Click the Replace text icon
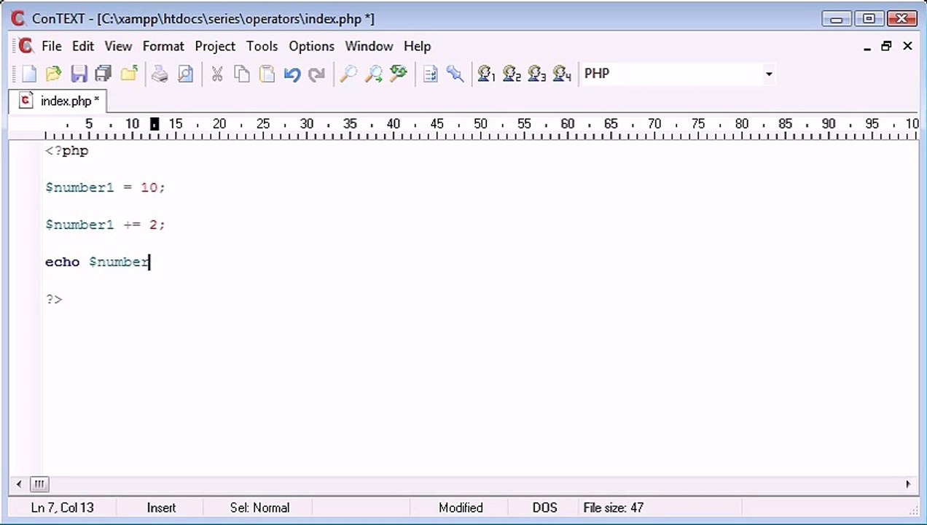This screenshot has height=525, width=927. [398, 74]
